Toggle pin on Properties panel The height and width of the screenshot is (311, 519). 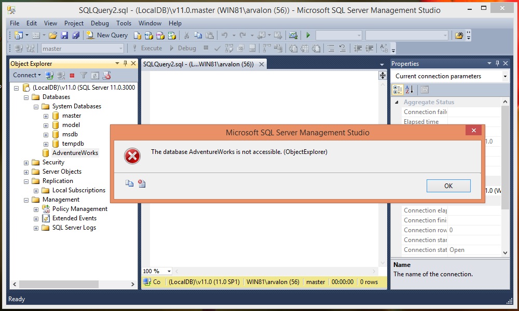[x=498, y=63]
